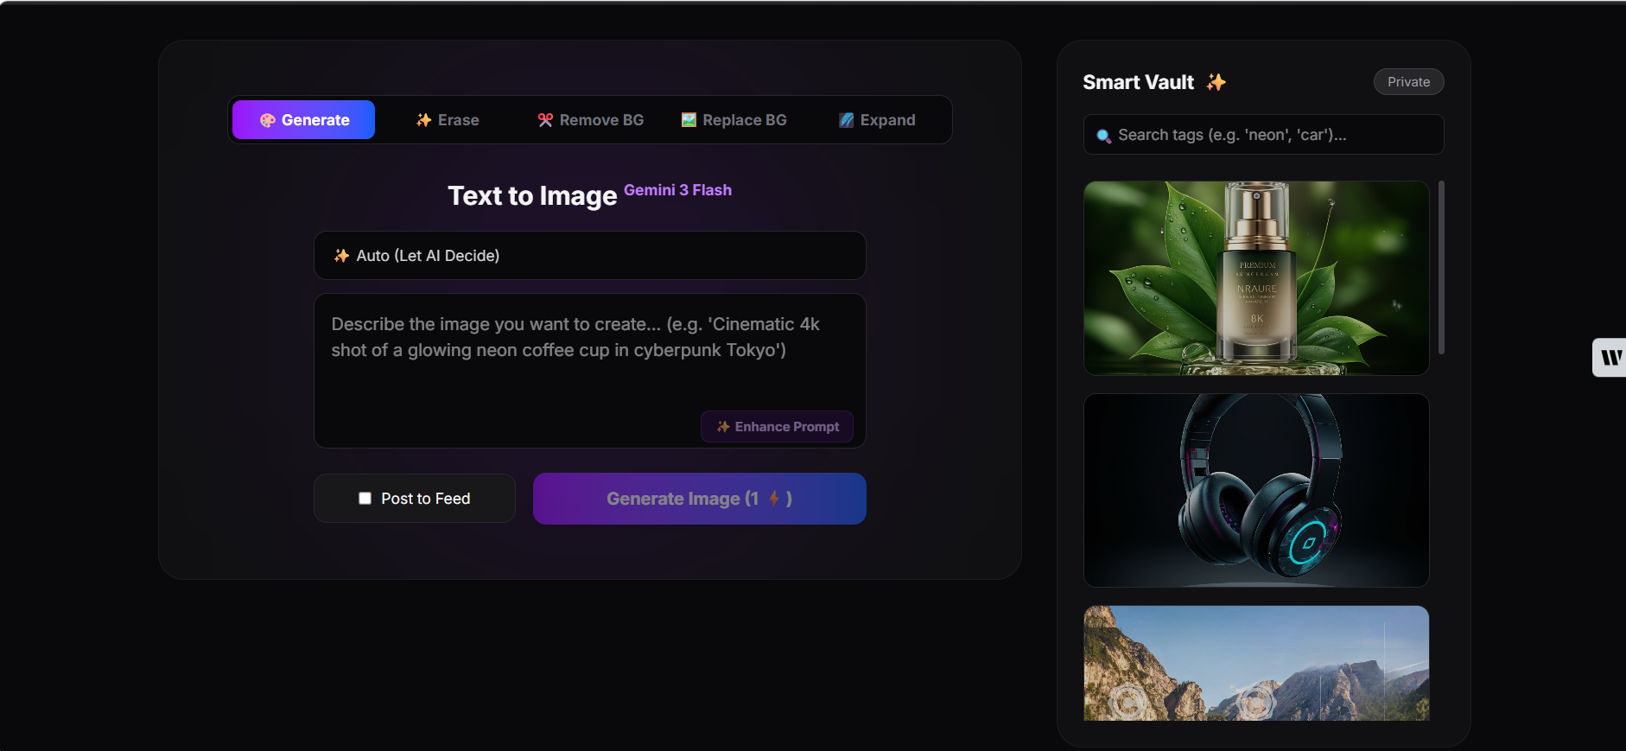
Task: Focus the image description text area
Action: (590, 371)
